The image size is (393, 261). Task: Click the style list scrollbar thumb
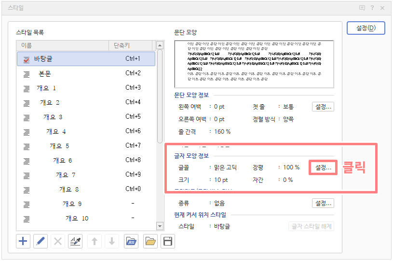pyautogui.click(x=160, y=96)
